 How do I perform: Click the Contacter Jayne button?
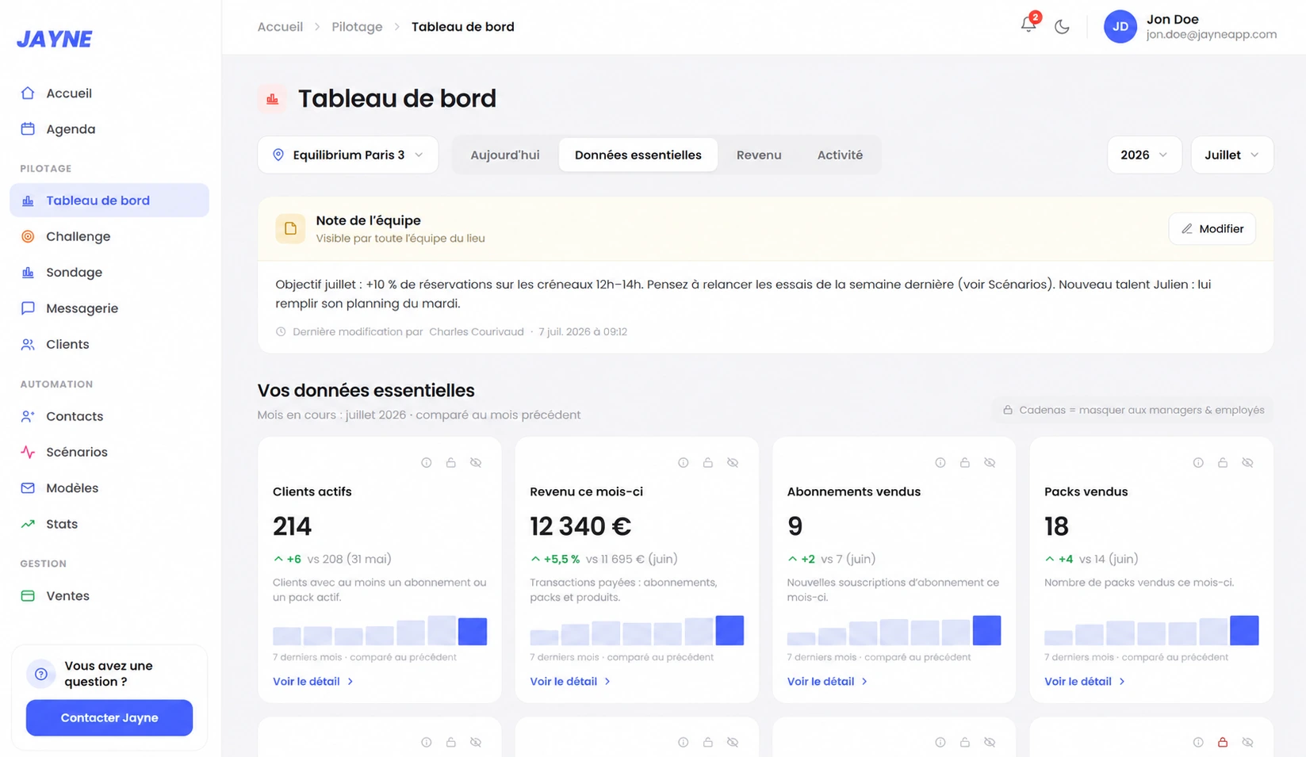[109, 717]
